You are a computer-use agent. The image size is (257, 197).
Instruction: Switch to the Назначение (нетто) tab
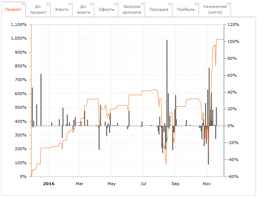coord(215,10)
